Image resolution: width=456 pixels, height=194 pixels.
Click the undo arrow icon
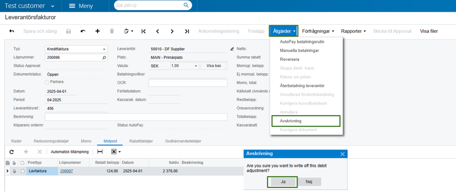83,31
